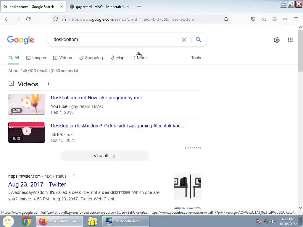Open 'Deskbottom.exe! New joke program' video link
303x227 pixels.
pos(96,98)
